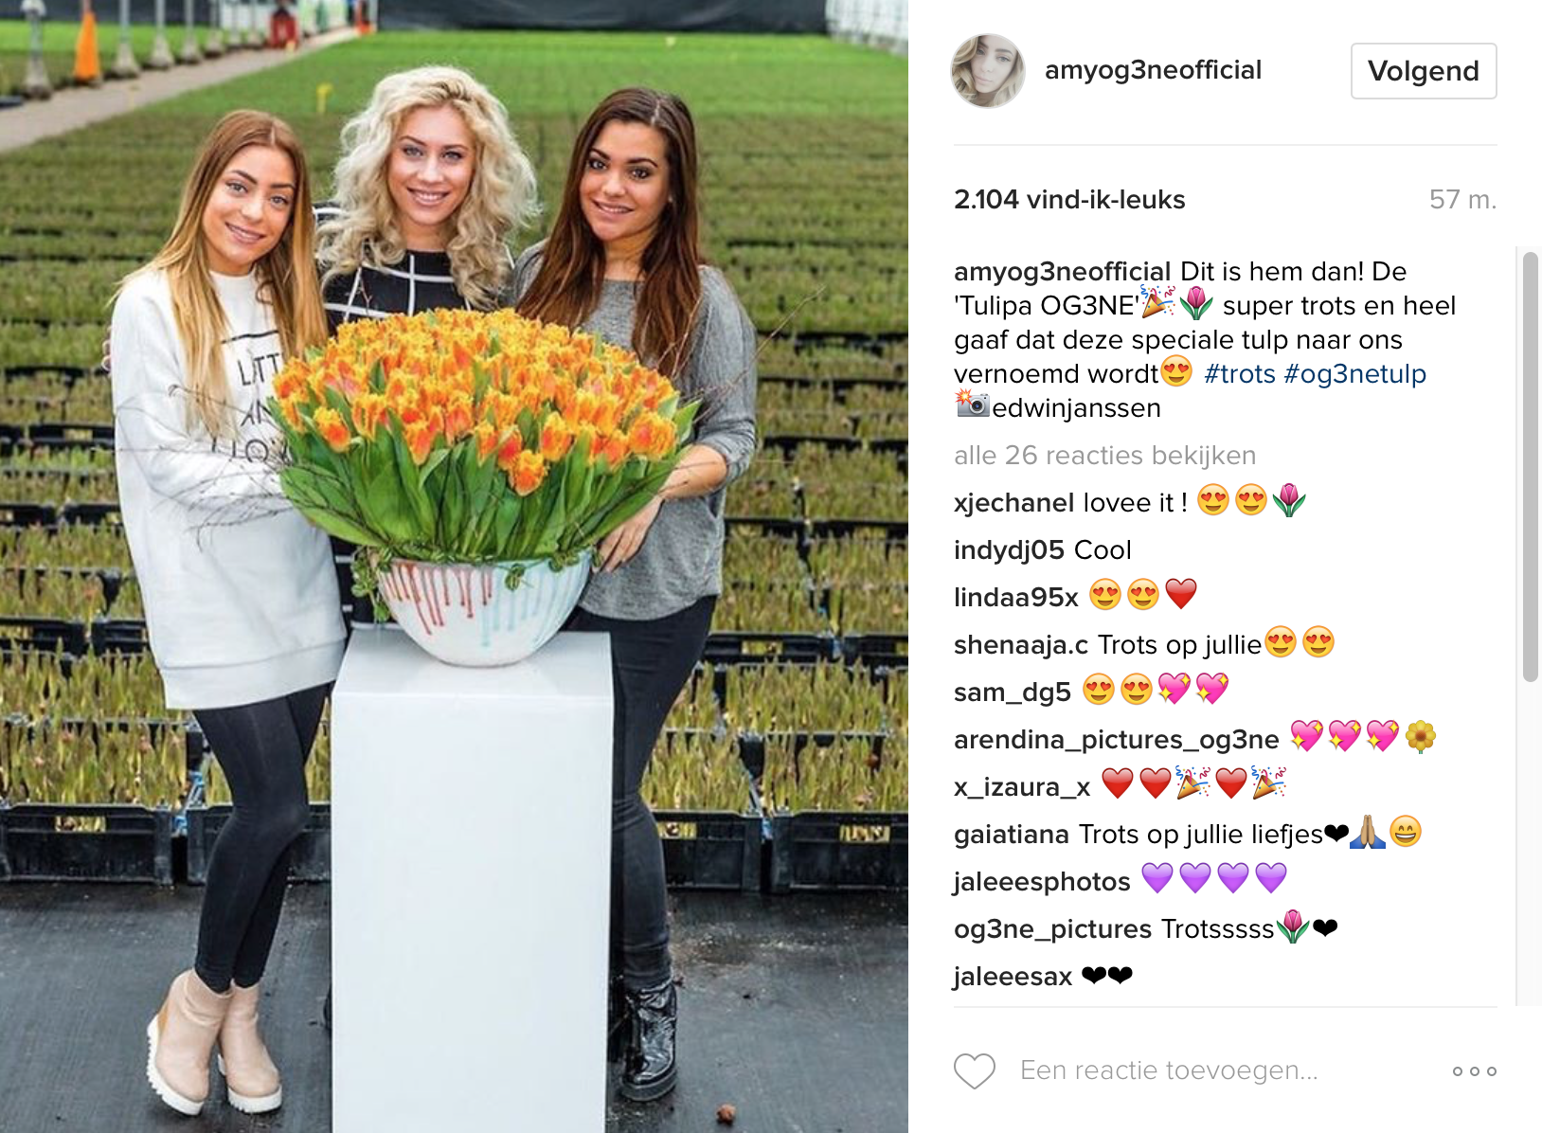View 2.104 vind-ik-leuks likes list

(1069, 200)
